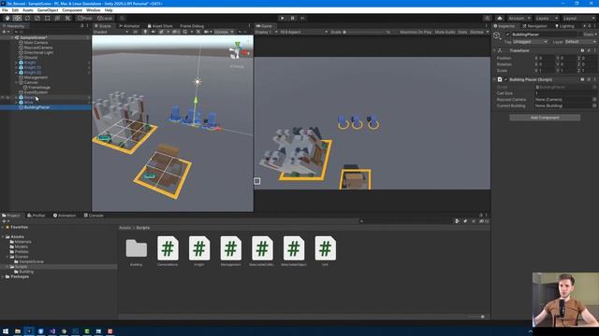This screenshot has height=336, width=599.
Task: Open the Layers dropdown
Action: click(547, 19)
